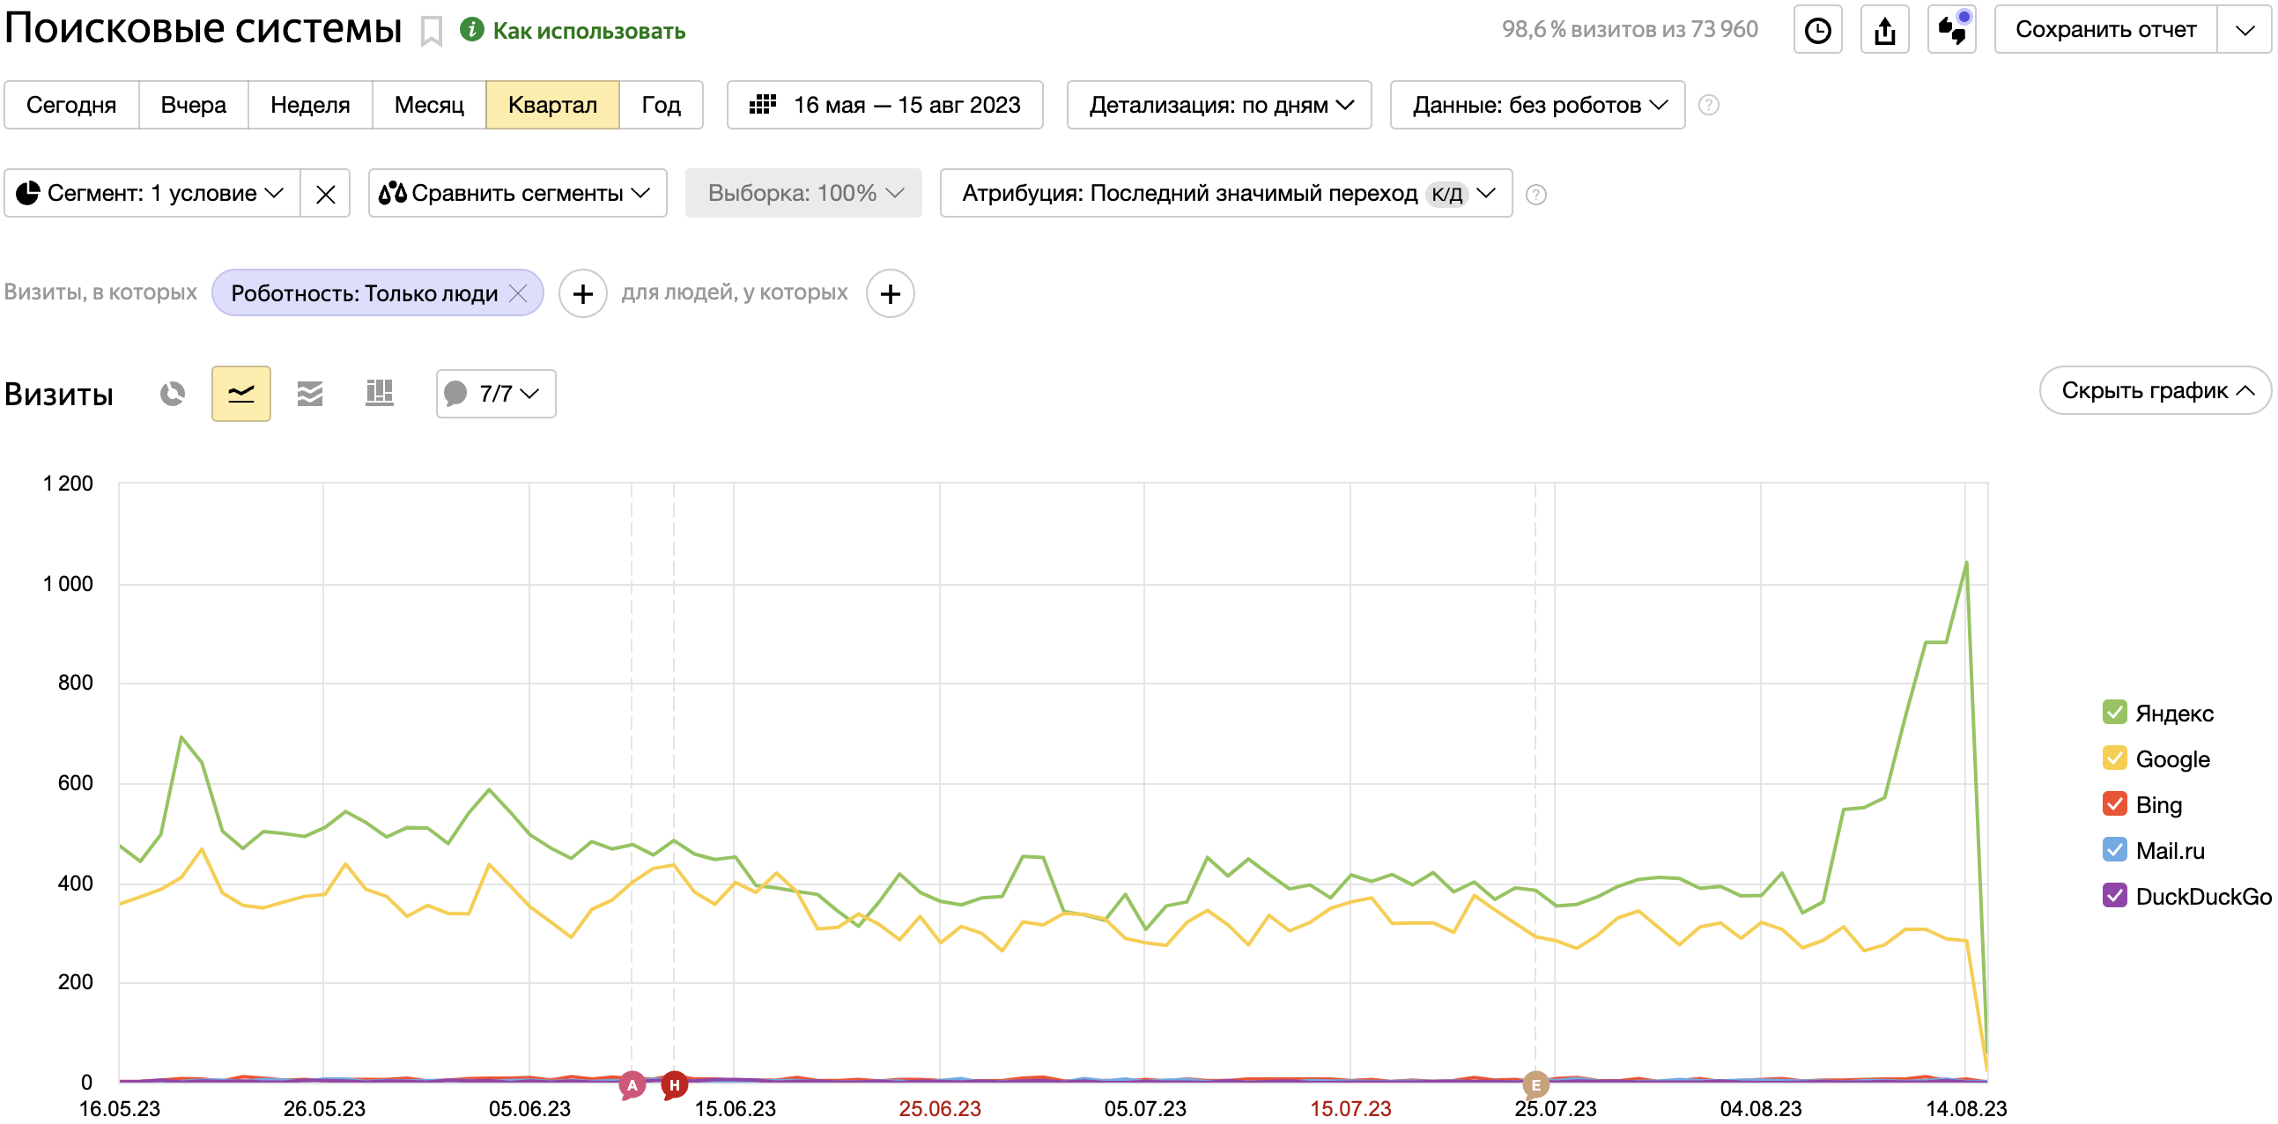Click the segment pie icon
Screen dimensions: 2278x1124
tap(27, 193)
